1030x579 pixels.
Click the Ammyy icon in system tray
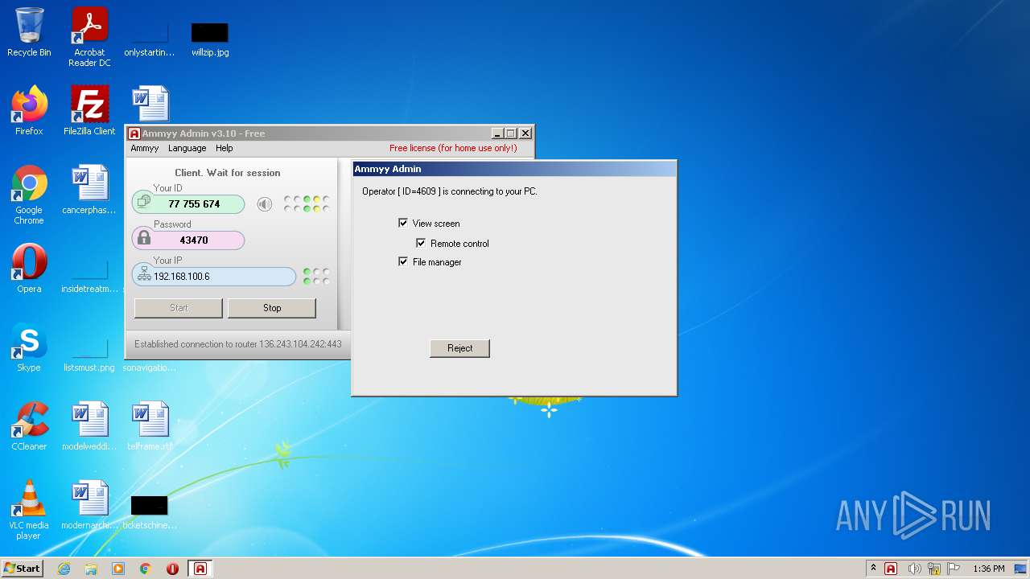(x=891, y=569)
